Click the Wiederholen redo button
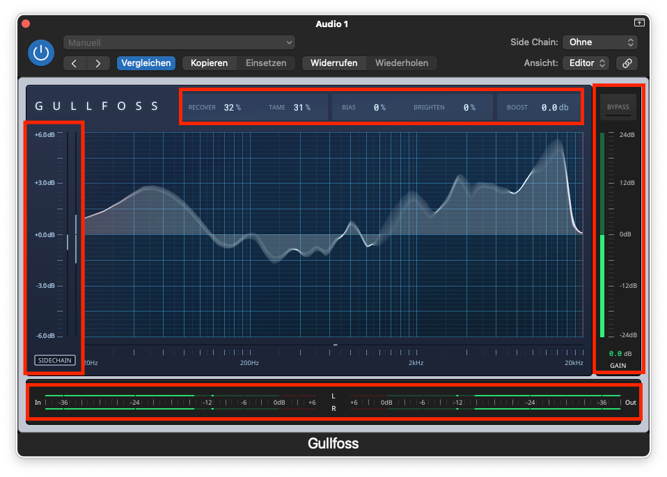Screen dimensions: 667x477 [x=402, y=63]
